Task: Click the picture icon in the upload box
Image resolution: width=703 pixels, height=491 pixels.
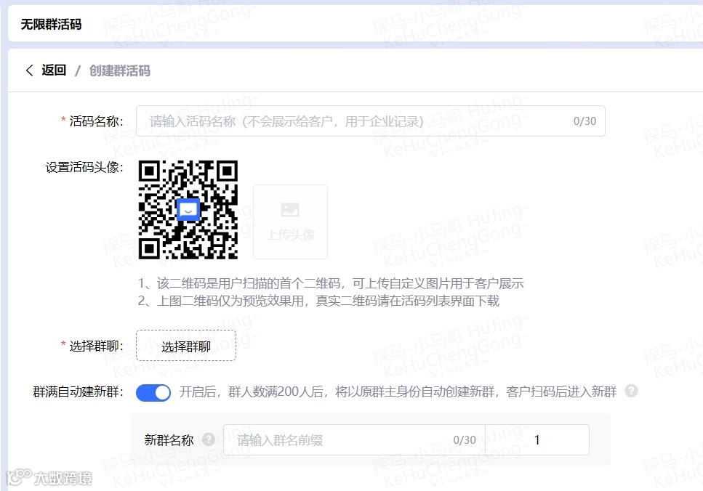Action: coord(290,210)
